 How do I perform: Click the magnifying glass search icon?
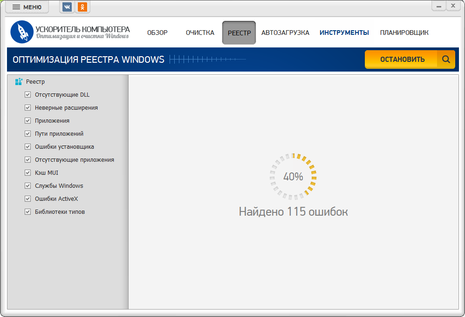coord(446,59)
